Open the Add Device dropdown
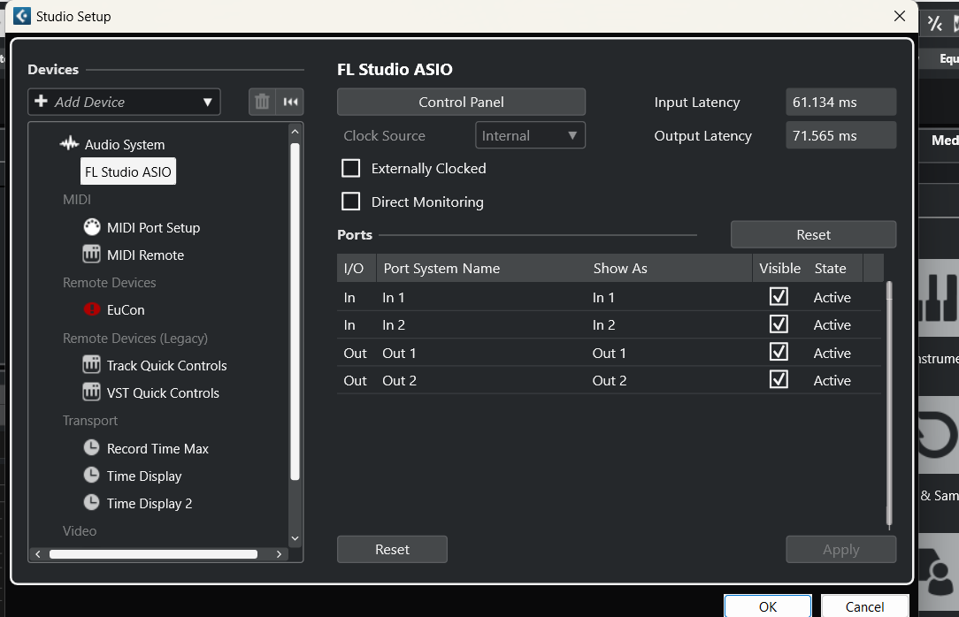 [124, 102]
